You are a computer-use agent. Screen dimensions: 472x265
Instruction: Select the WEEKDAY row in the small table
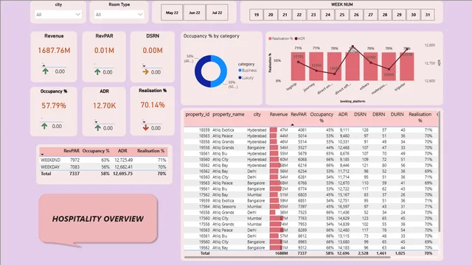103,167
